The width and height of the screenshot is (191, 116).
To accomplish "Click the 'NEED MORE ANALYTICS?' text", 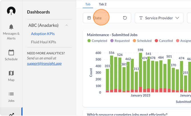I will pos(46,53).
